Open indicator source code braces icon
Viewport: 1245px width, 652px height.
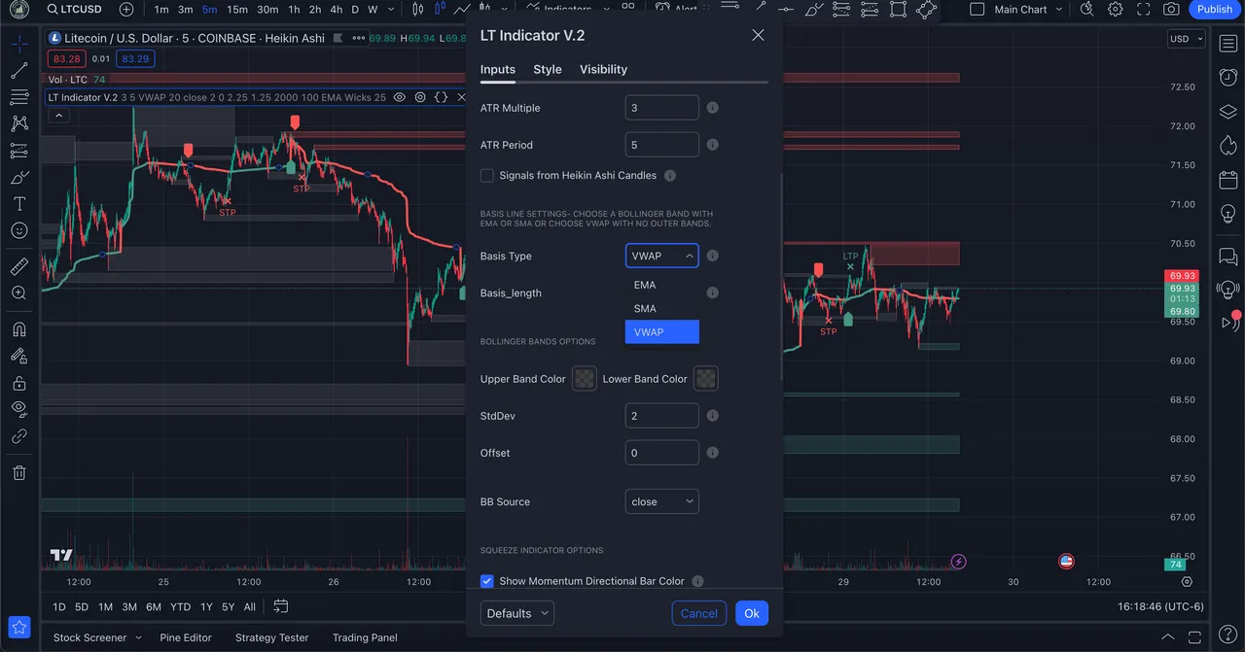pyautogui.click(x=441, y=97)
